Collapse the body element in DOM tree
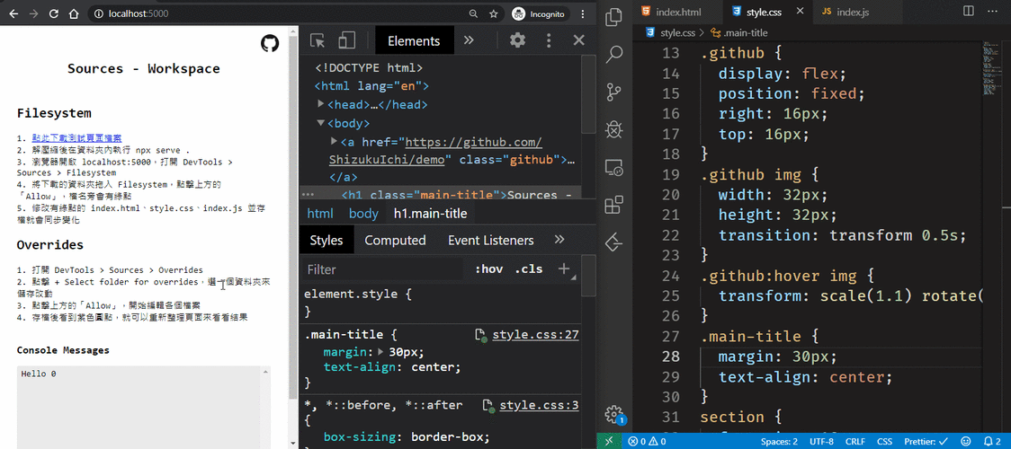1011x449 pixels. (x=321, y=122)
